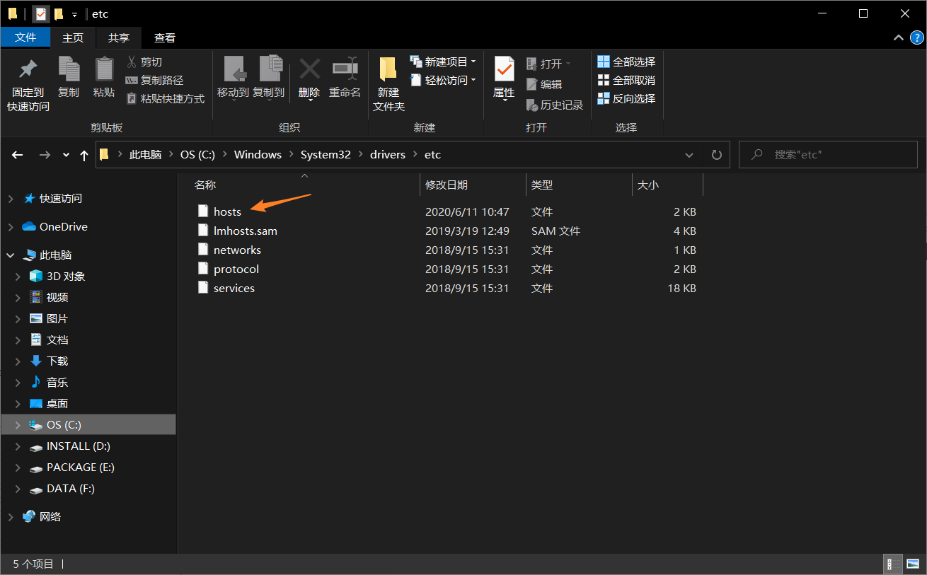927x575 pixels.
Task: Click Select all (全部选择)
Action: [x=626, y=62]
